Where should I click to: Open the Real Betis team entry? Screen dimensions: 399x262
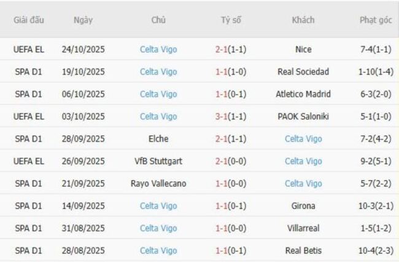pos(303,250)
